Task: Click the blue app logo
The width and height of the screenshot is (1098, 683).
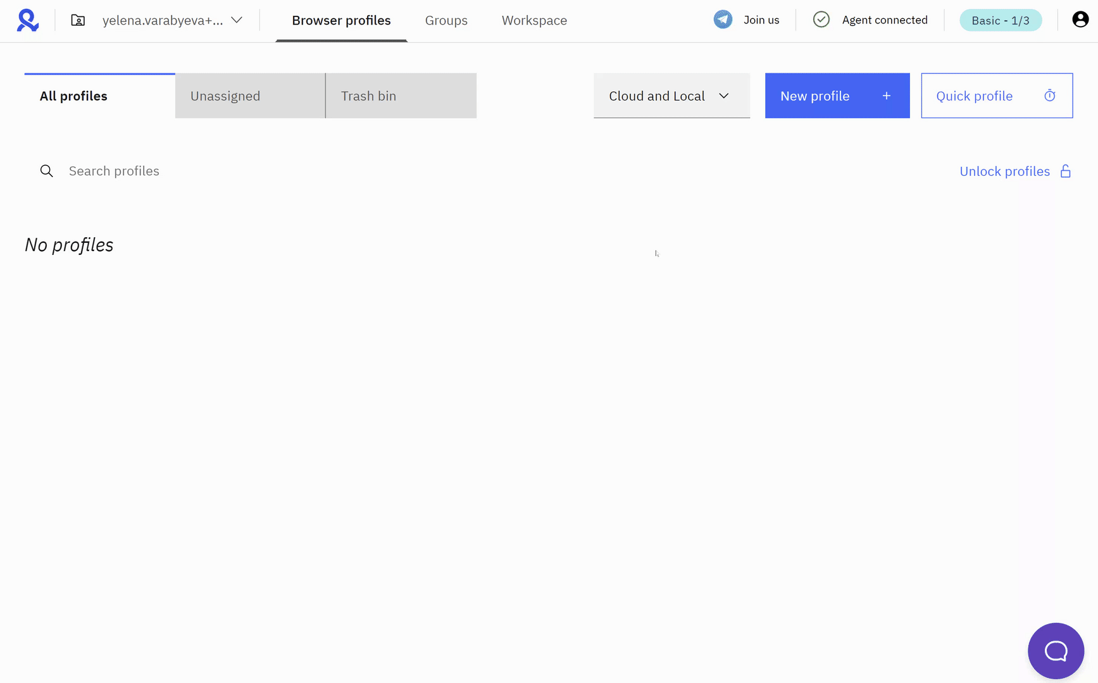Action: [x=27, y=20]
